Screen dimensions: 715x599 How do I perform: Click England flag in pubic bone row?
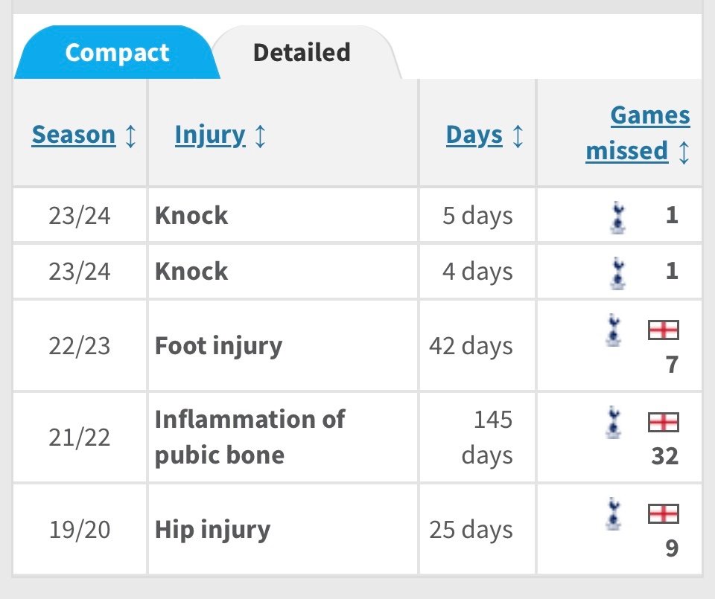[664, 422]
